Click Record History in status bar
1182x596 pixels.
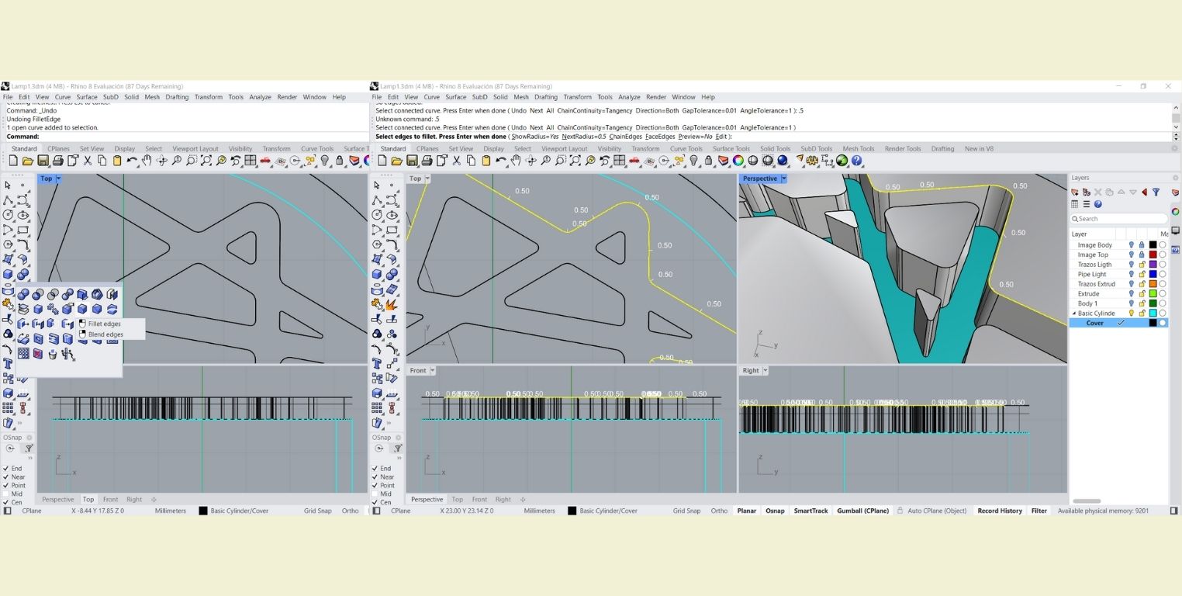pos(1000,511)
